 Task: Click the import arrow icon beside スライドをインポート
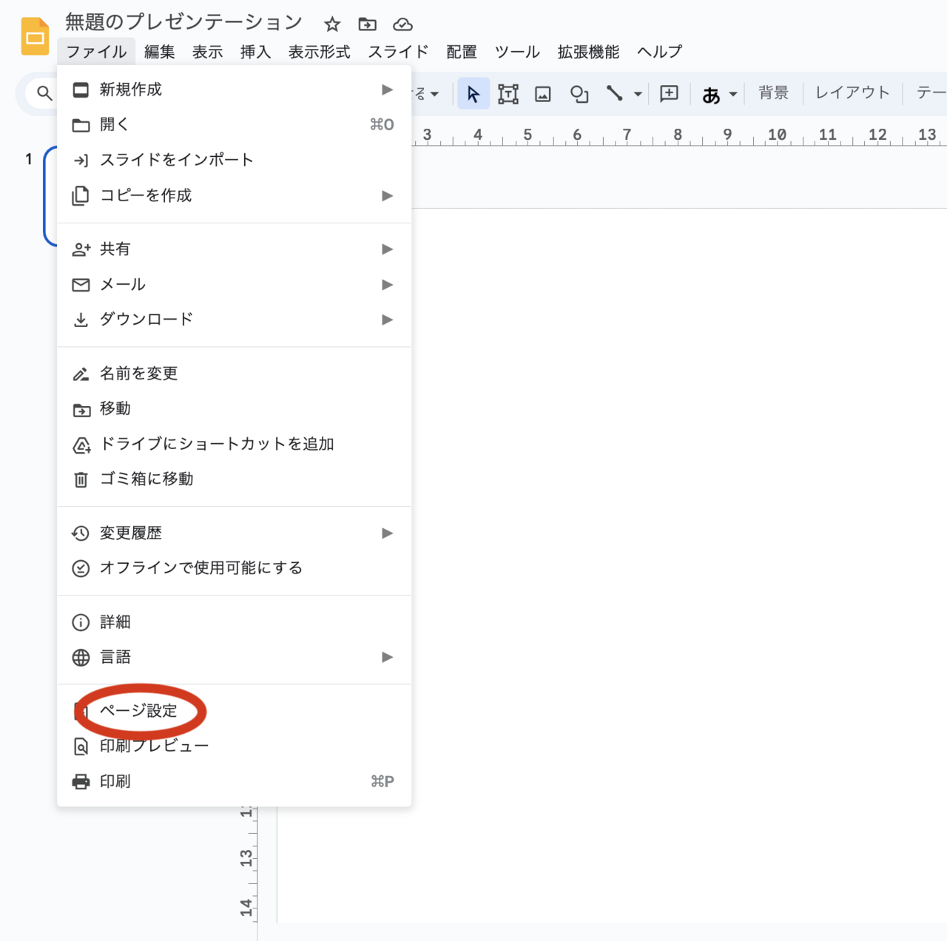point(81,161)
